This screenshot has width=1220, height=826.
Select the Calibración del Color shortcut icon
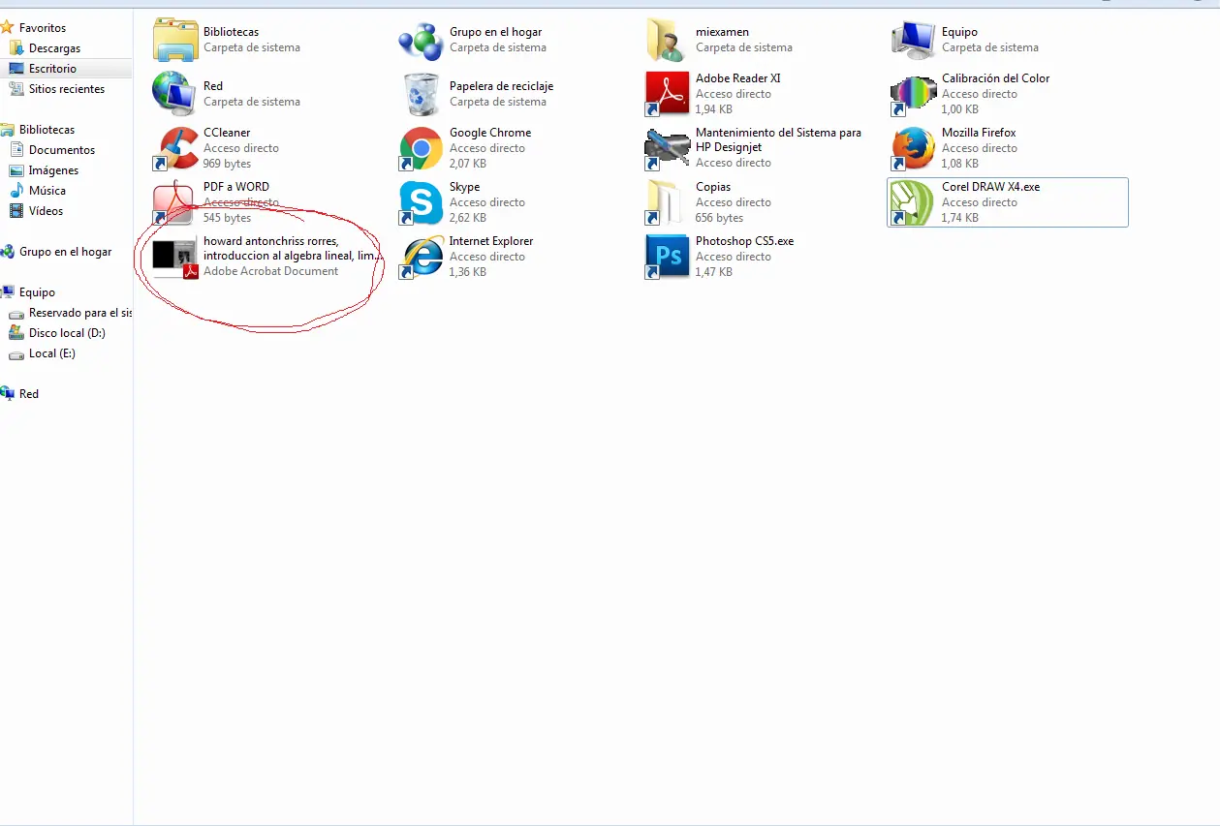click(x=914, y=94)
